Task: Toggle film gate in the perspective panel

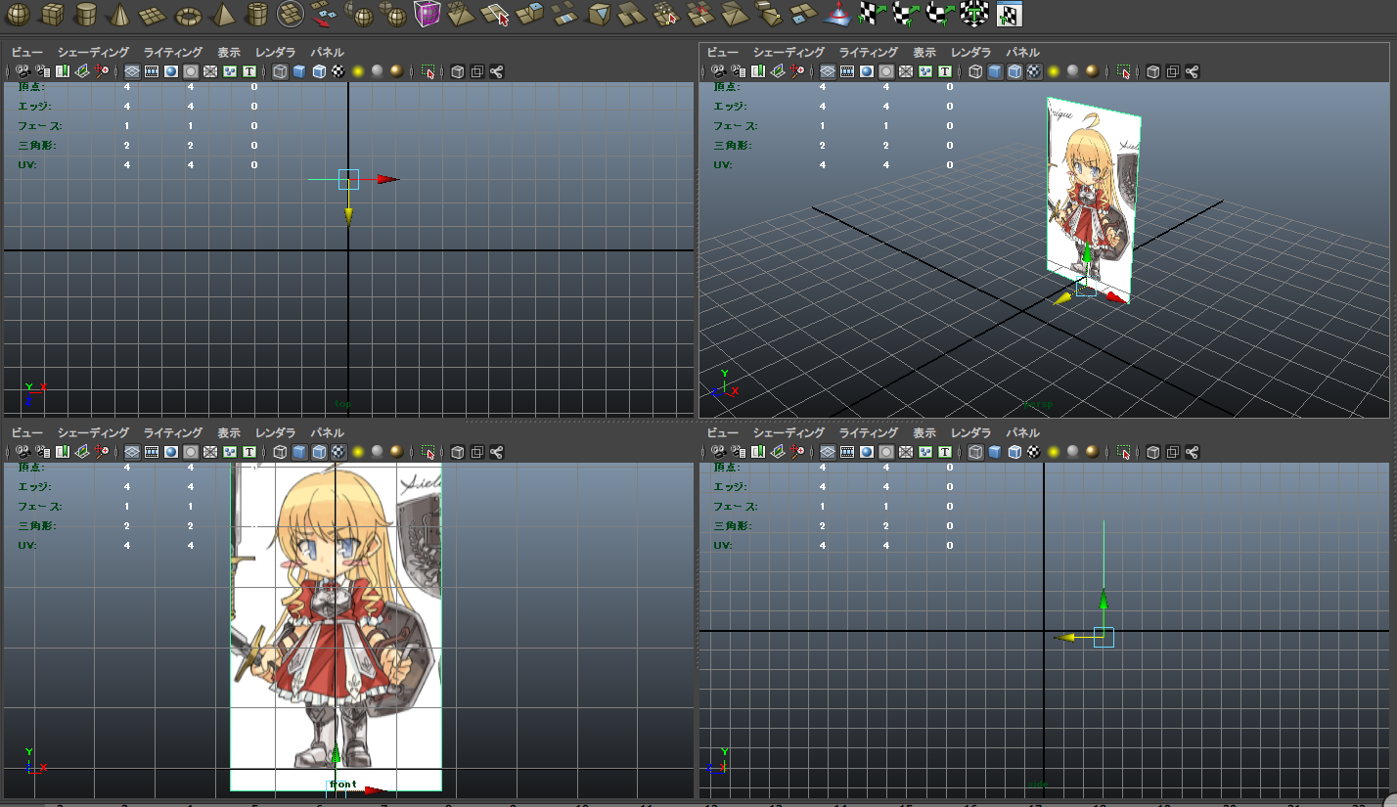Action: (847, 71)
